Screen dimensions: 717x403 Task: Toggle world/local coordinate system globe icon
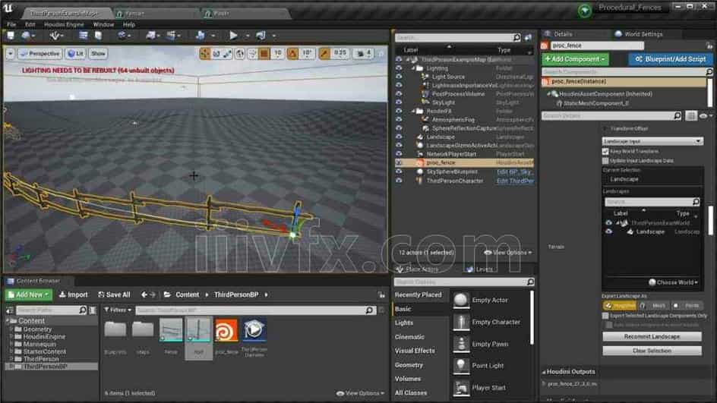239,54
